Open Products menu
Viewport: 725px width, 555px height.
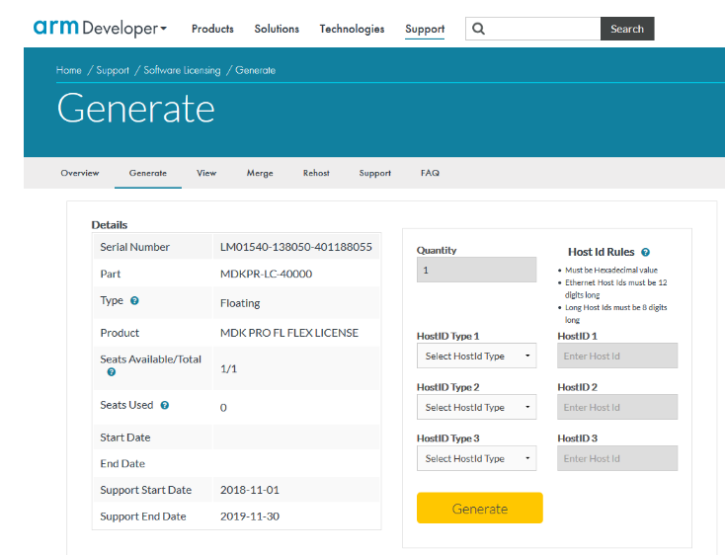tap(212, 29)
